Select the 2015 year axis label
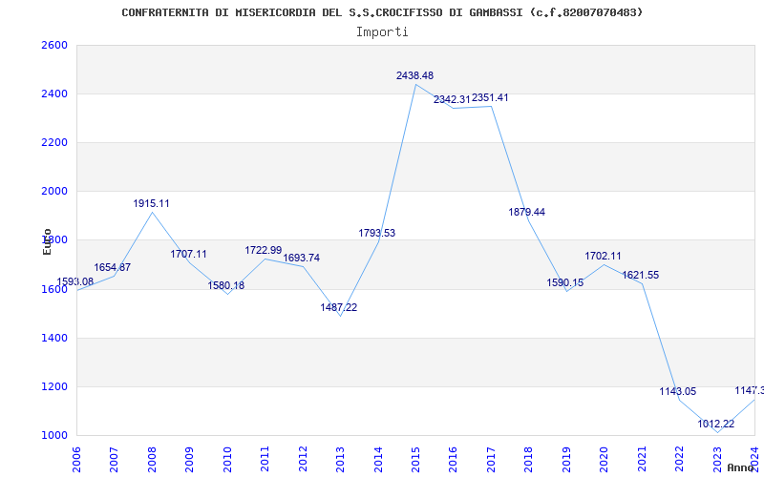The height and width of the screenshot is (477, 764). pos(415,459)
